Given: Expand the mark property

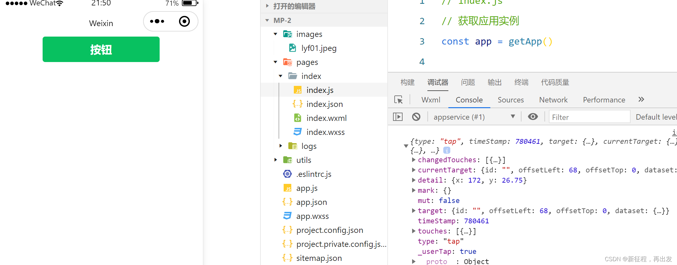Looking at the screenshot, I should 413,190.
